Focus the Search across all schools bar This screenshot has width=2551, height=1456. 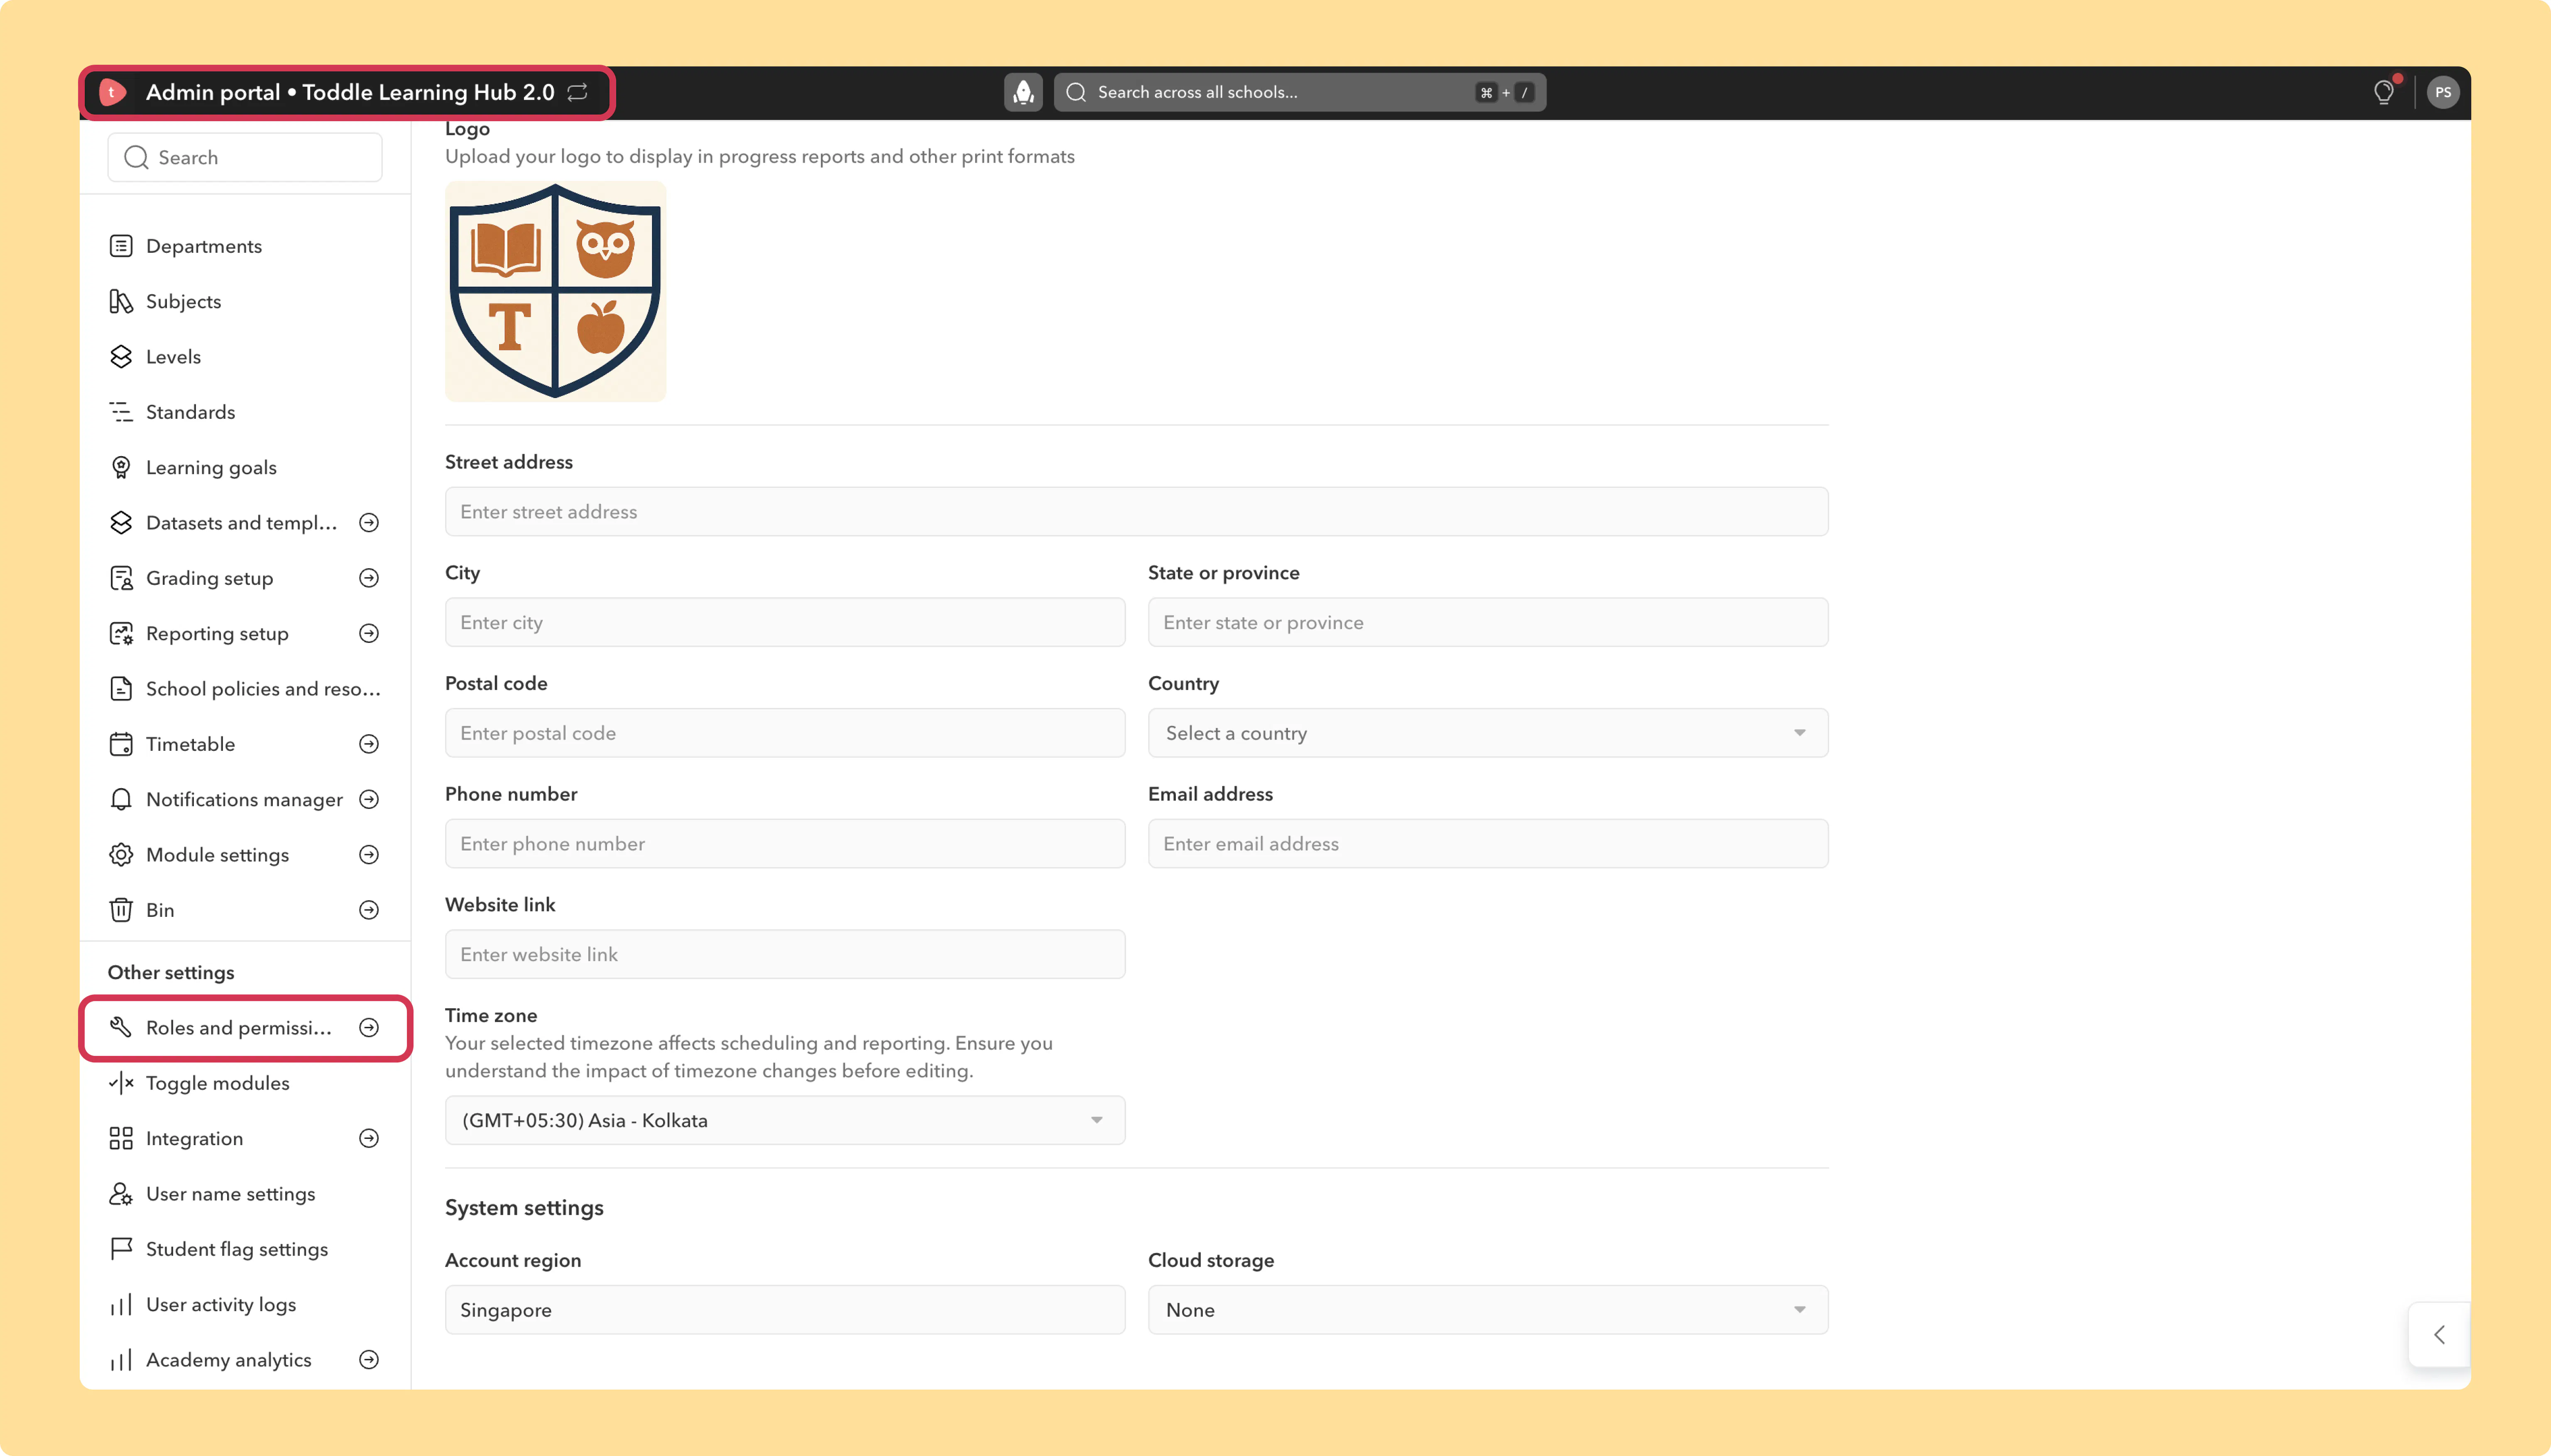[x=1300, y=92]
